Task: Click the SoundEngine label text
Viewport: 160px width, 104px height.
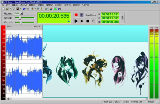Action: [x=91, y=15]
